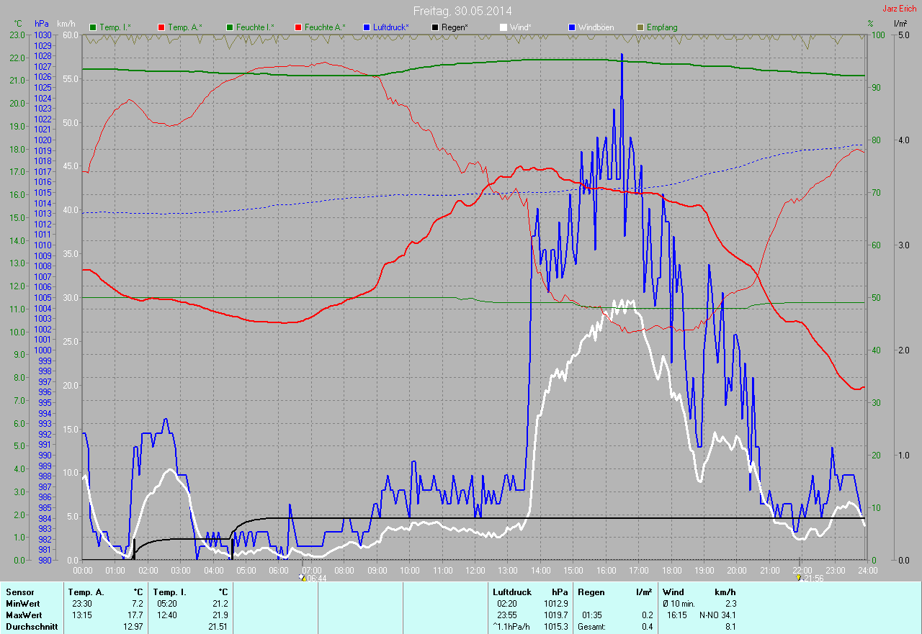Select the MaxWert row label
This screenshot has height=634, width=922.
[24, 615]
